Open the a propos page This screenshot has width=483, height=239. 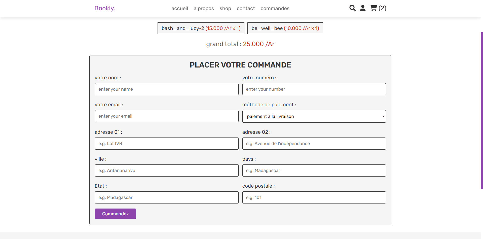(204, 8)
